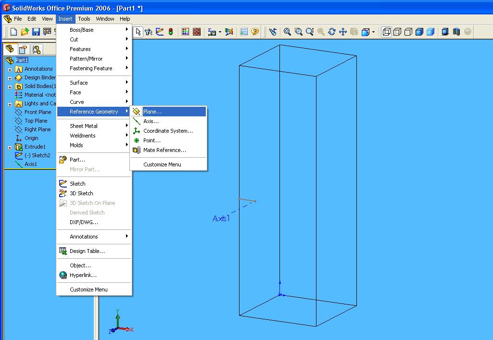Open the File menu

(x=18, y=19)
